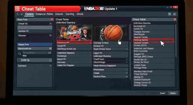Screen dimensions: 193x105
Task: Click the Ualed Ont Ouppen row
Action: pyautogui.click(x=74, y=65)
